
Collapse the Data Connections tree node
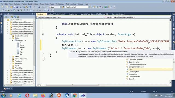(5, 20)
